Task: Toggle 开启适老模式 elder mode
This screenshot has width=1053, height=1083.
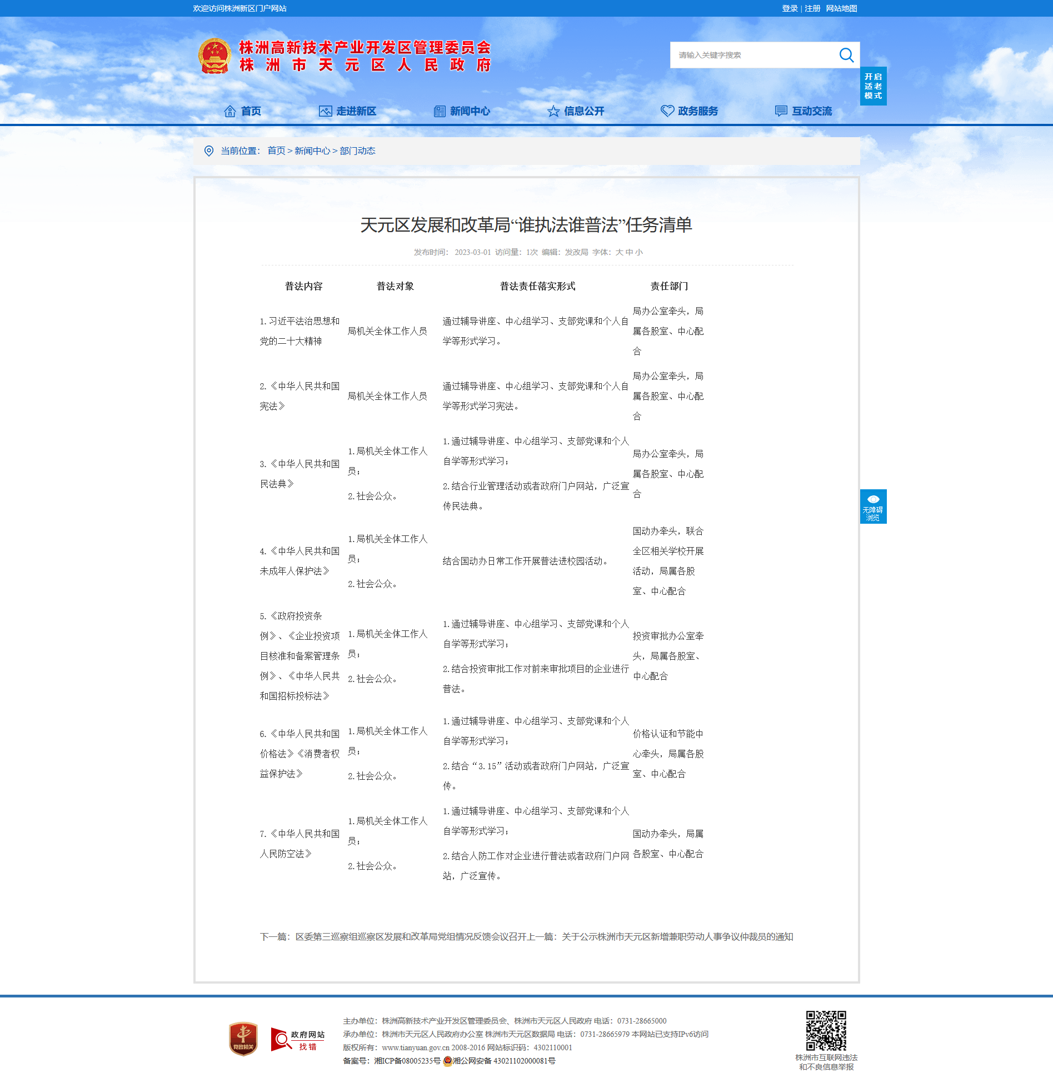Action: [873, 86]
